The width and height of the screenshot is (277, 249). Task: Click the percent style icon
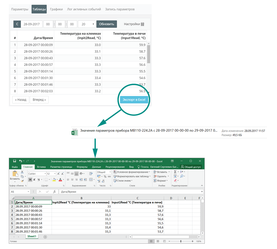click(x=105, y=176)
